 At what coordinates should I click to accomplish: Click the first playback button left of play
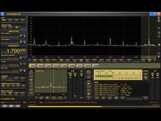[x=4, y=106]
